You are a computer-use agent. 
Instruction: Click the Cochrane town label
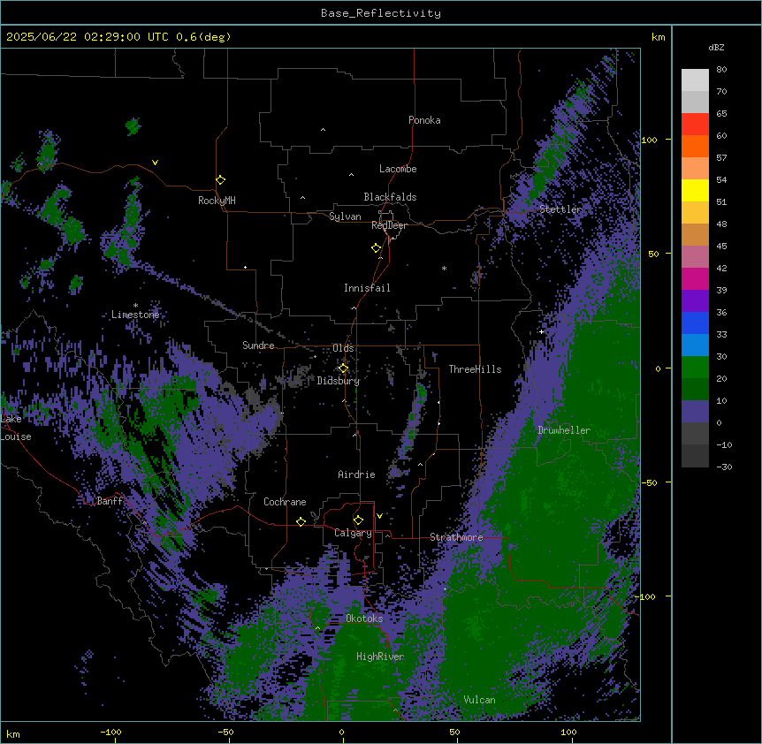[x=285, y=502]
